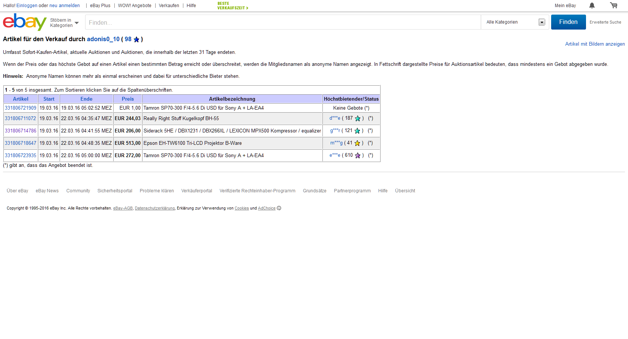The image size is (628, 339).
Task: Open Verifizierte Rechteinhaber-Programm footer link
Action: (258, 191)
